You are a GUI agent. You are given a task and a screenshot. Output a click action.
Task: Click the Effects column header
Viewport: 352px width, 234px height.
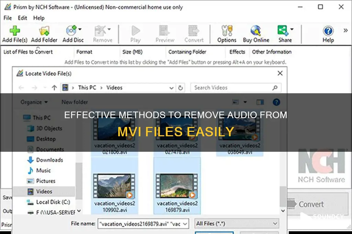coord(237,52)
